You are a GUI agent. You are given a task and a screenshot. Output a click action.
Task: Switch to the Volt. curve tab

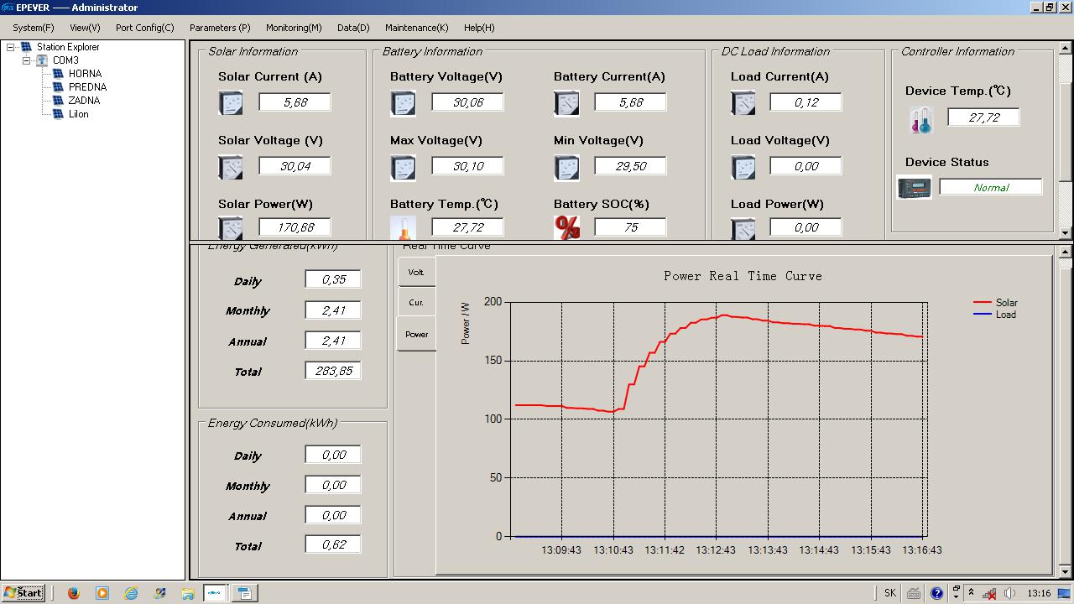coord(416,273)
